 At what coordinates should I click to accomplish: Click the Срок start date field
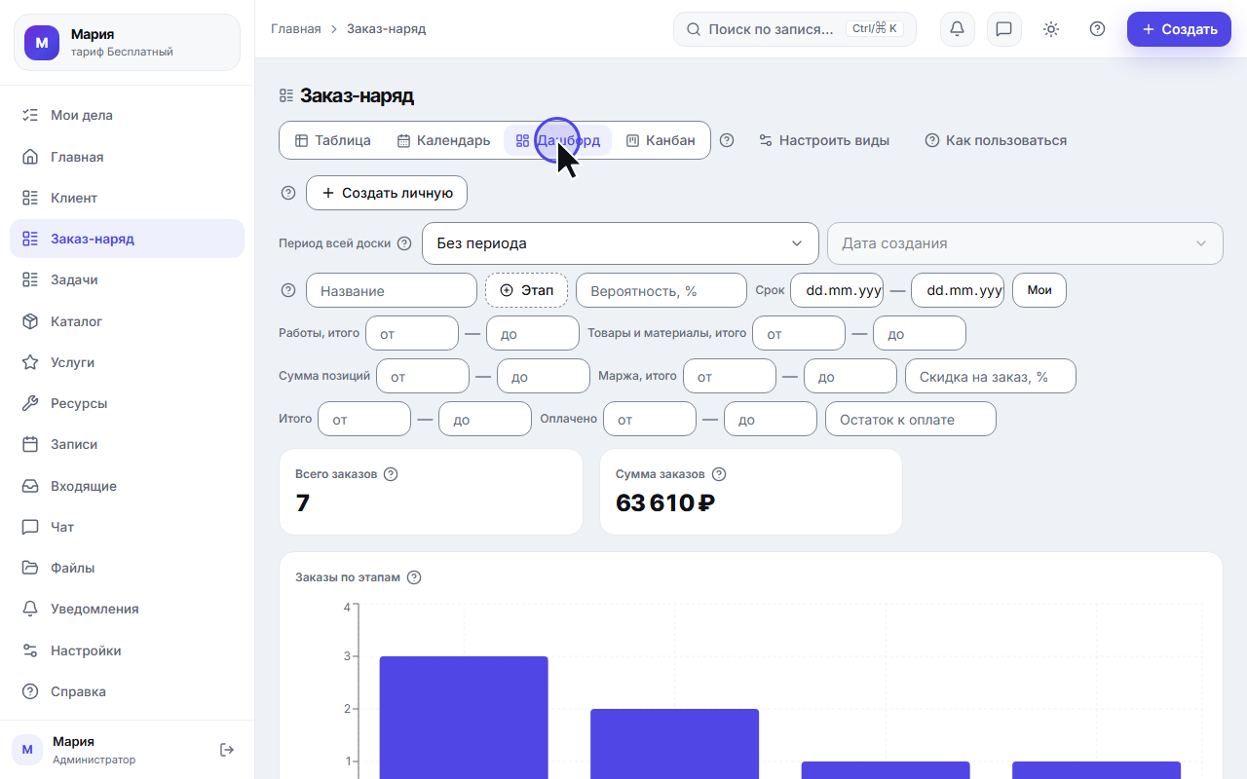coord(837,290)
